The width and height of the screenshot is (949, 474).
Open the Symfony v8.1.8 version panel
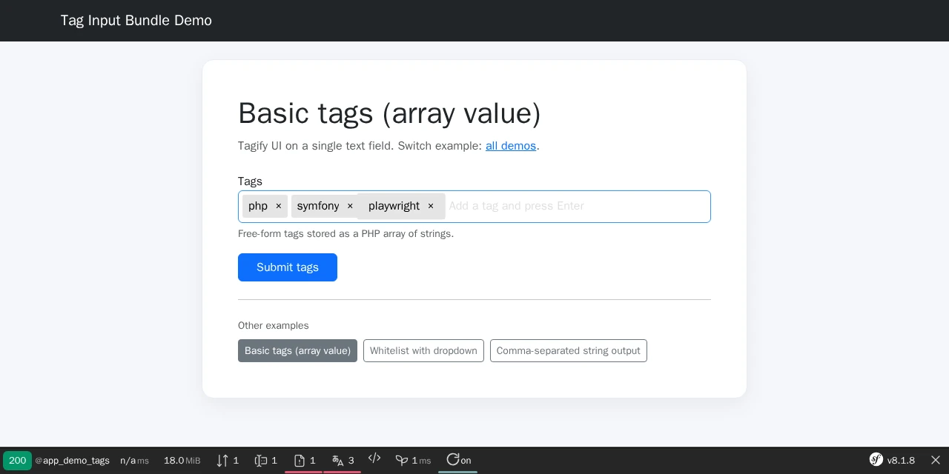coord(893,461)
